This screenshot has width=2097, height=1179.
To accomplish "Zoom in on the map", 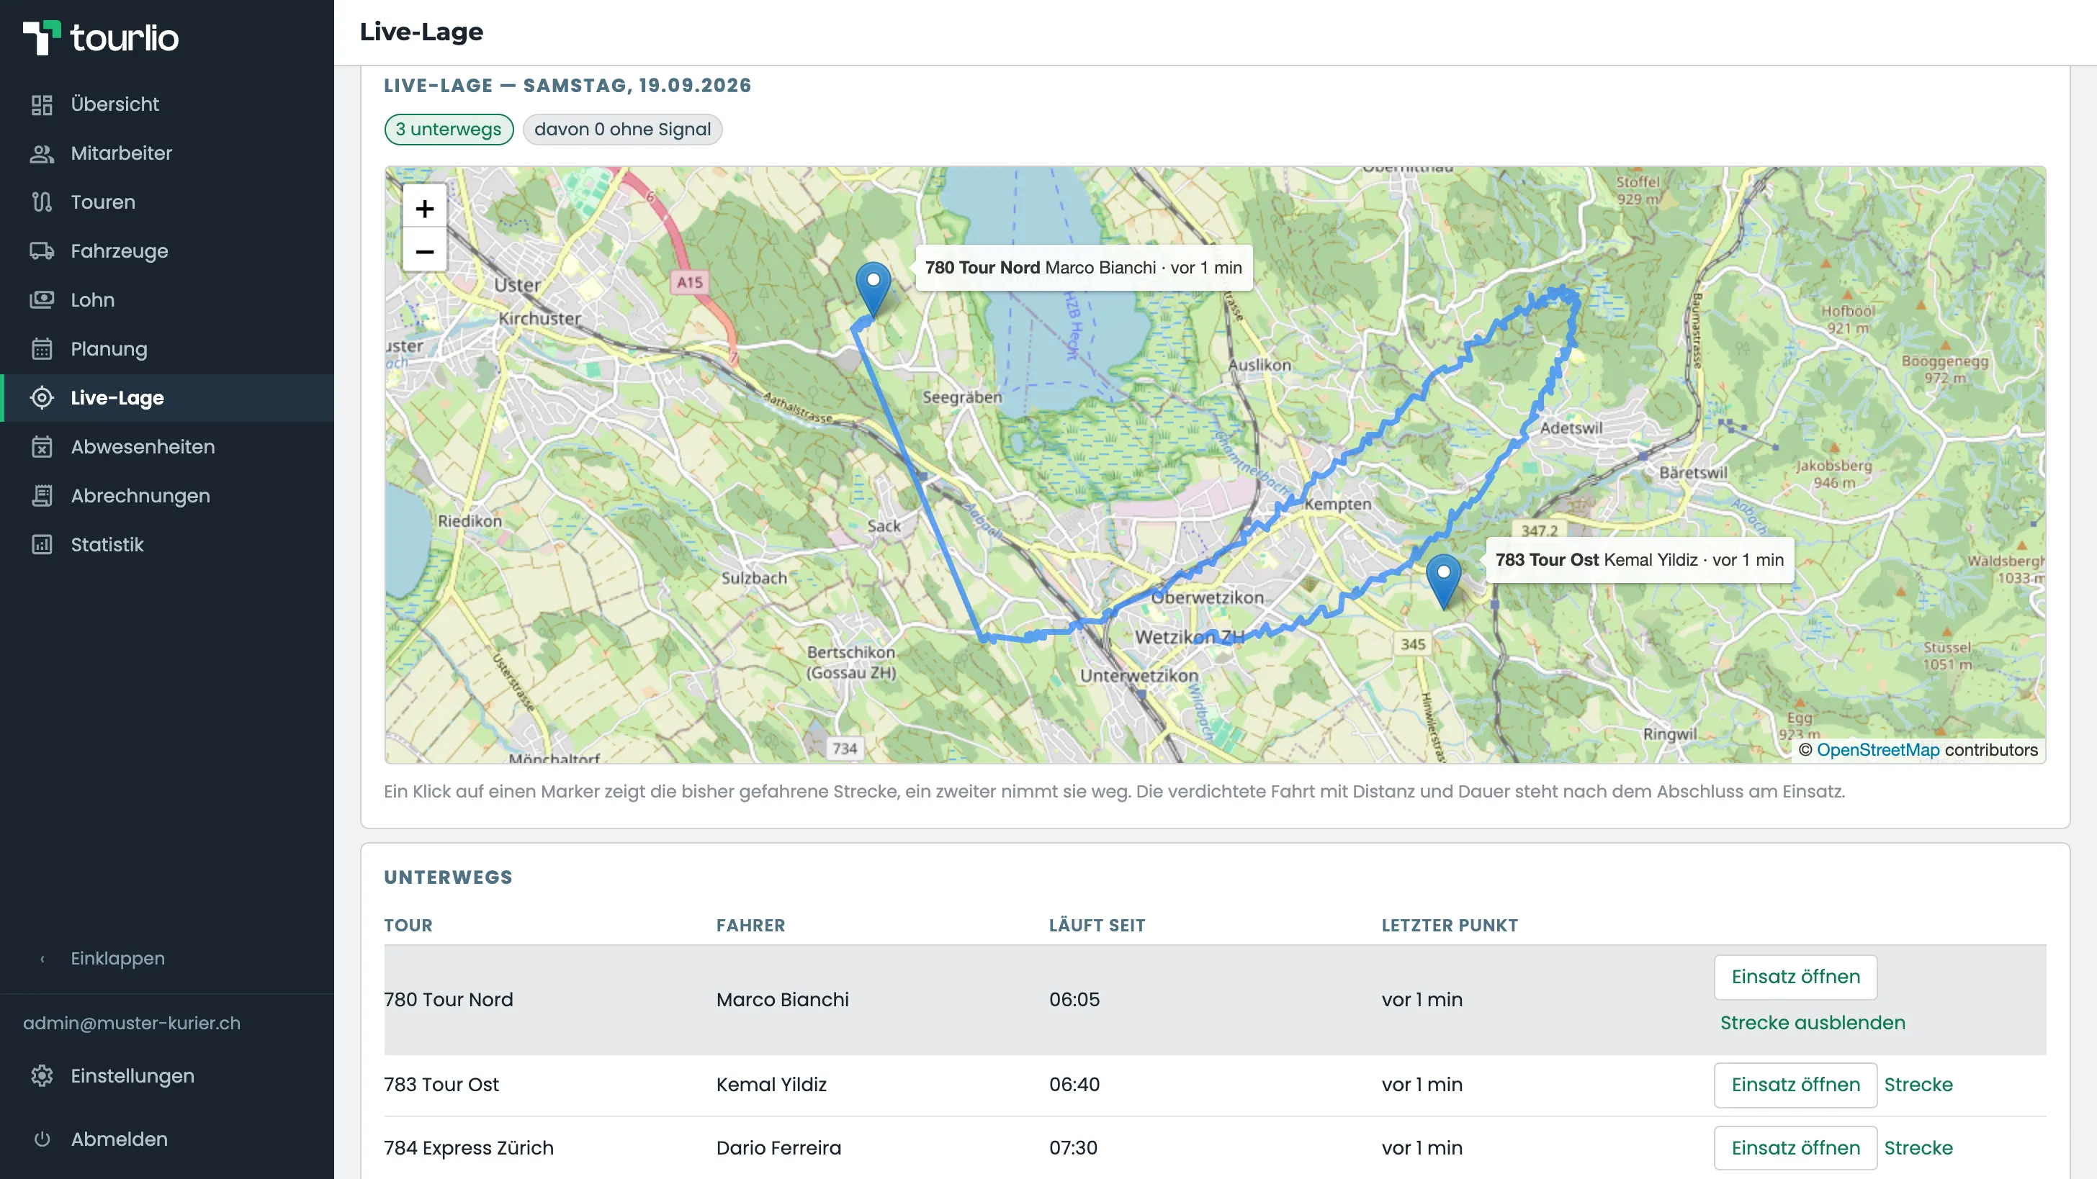I will pyautogui.click(x=424, y=209).
